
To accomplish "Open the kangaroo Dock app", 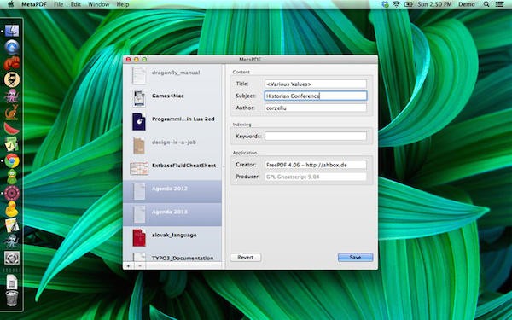I will point(12,112).
